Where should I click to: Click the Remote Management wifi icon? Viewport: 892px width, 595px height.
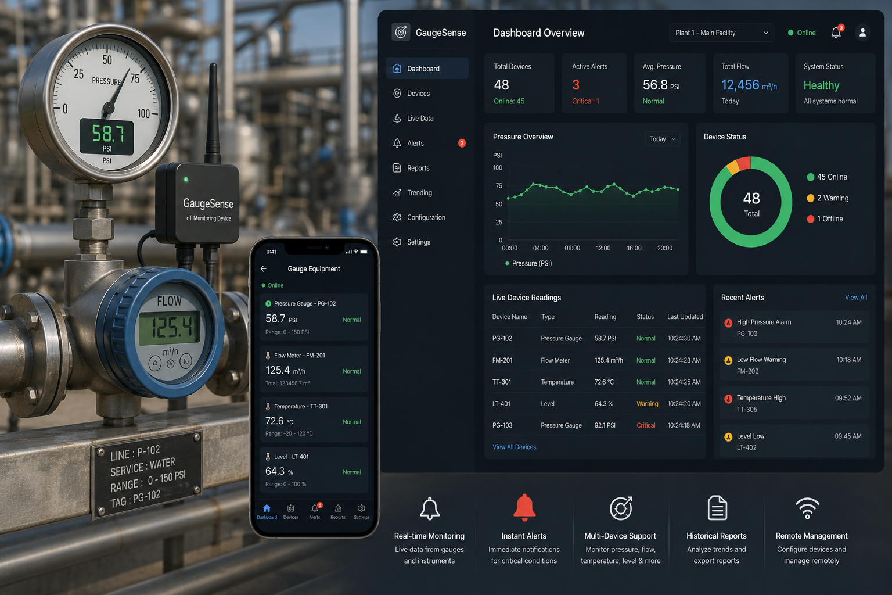coord(807,508)
